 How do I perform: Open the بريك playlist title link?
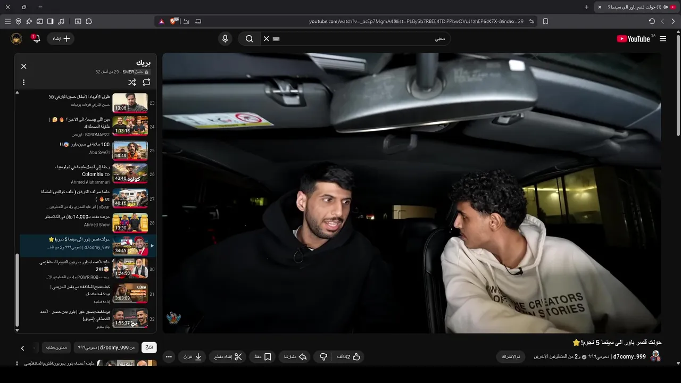tap(143, 63)
